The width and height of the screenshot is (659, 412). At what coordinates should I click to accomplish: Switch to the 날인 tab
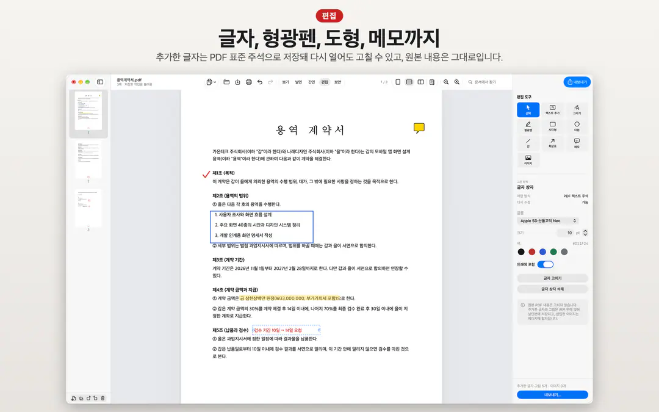pos(298,82)
